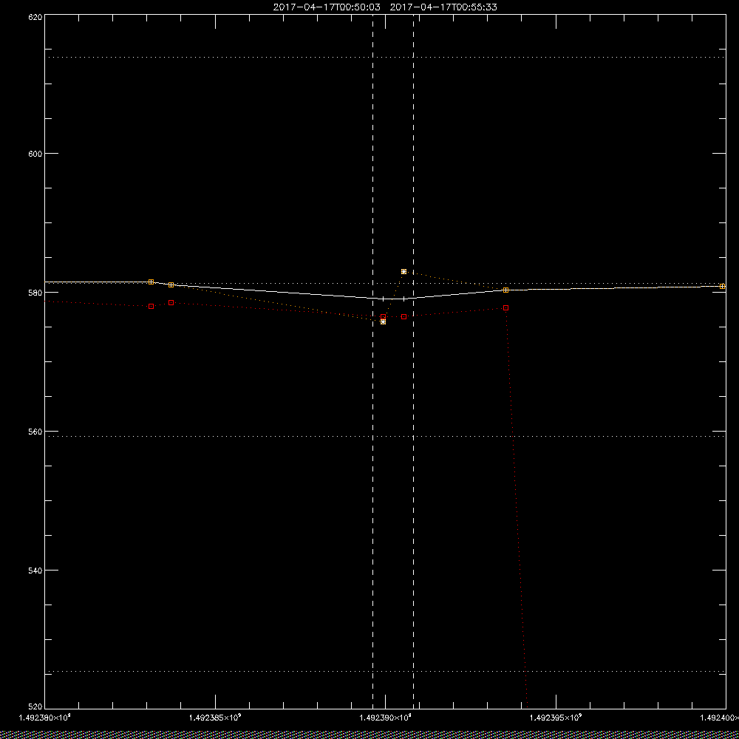Click the 1.492385×10⁹ x-axis label
The image size is (739, 739).
(215, 718)
